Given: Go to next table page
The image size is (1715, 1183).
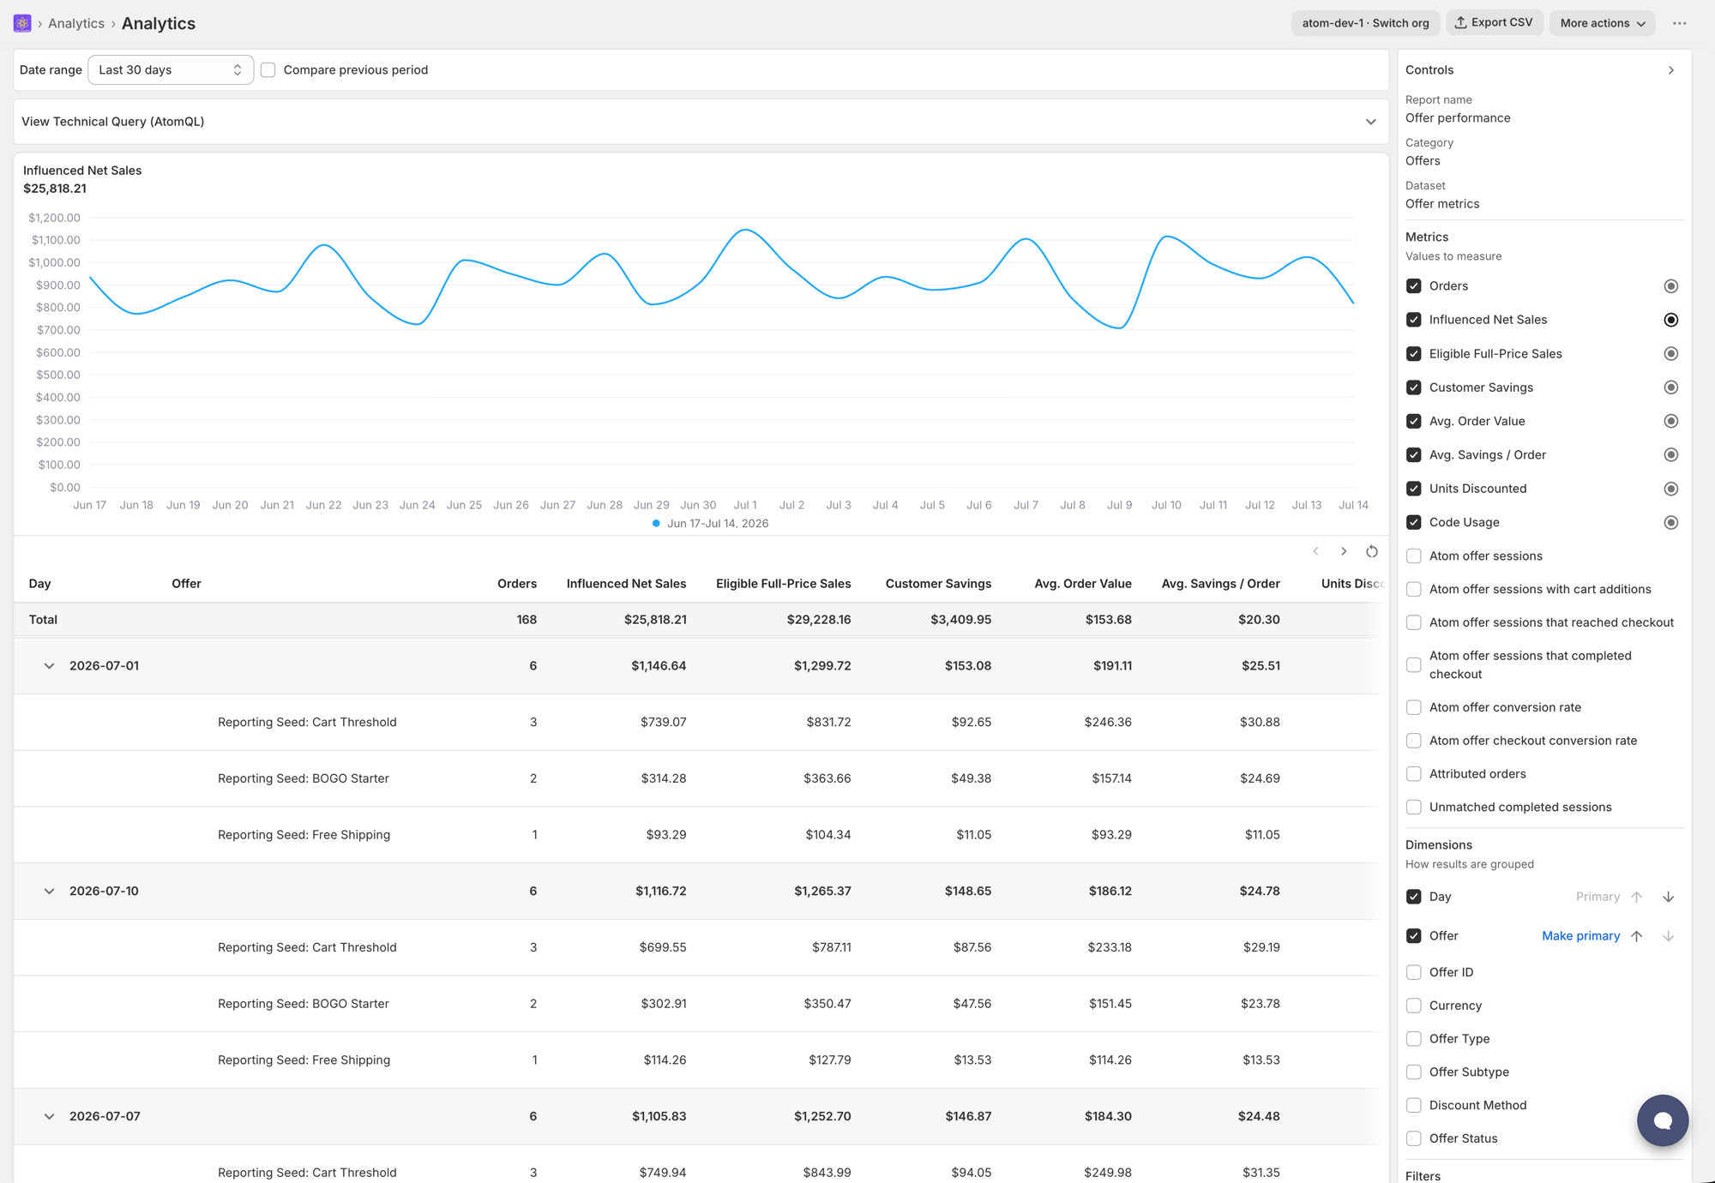Looking at the screenshot, I should click(x=1344, y=551).
